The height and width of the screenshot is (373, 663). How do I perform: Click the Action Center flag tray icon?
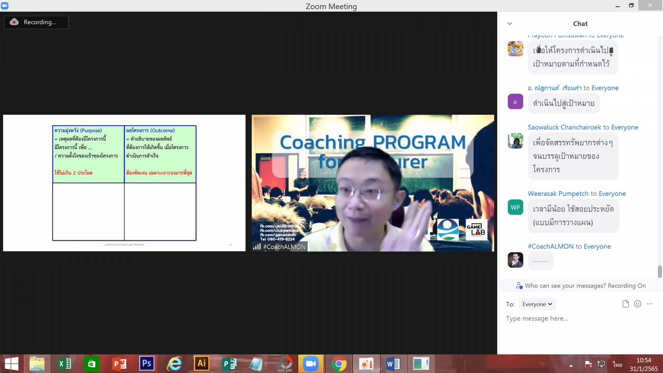(588, 364)
